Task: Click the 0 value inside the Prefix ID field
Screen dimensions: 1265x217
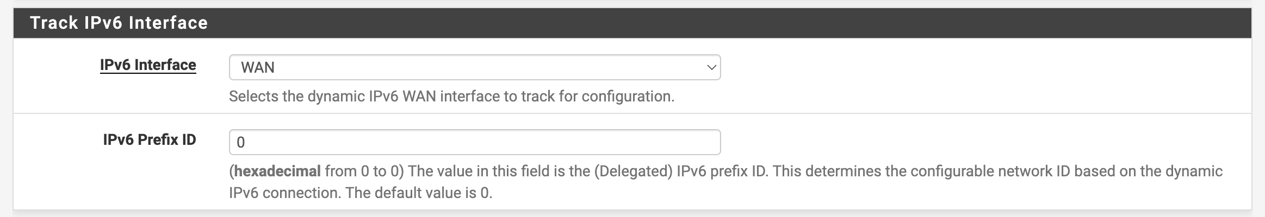Action: (x=241, y=143)
